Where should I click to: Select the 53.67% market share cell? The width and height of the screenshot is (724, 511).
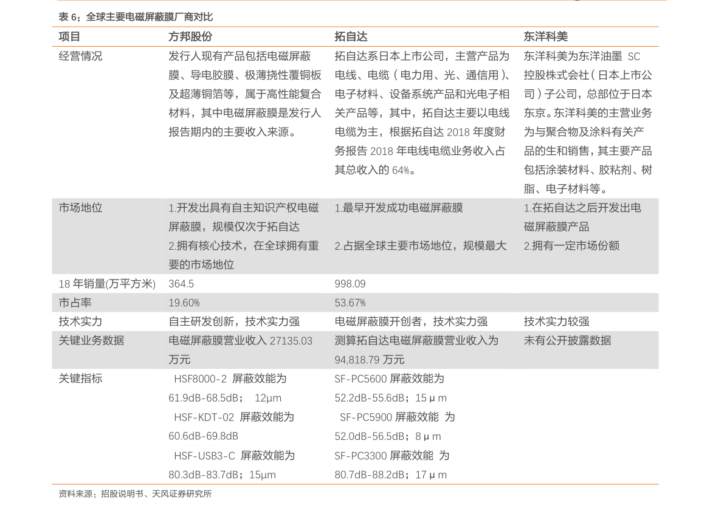(350, 303)
